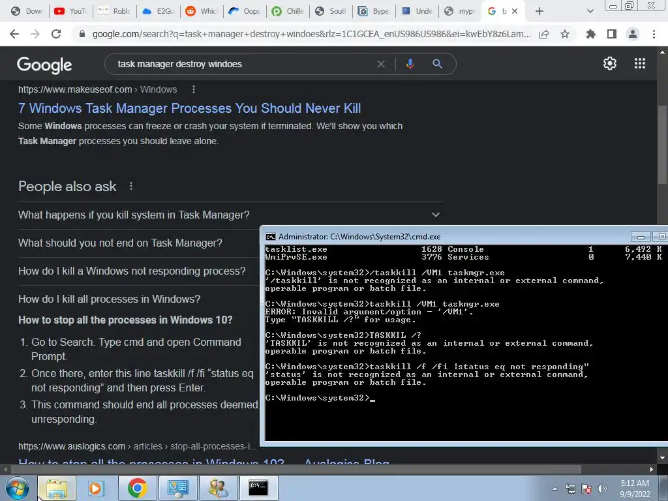Screen dimensions: 668x501
Task: Open the People also ask three-dot options
Action: pyautogui.click(x=130, y=186)
